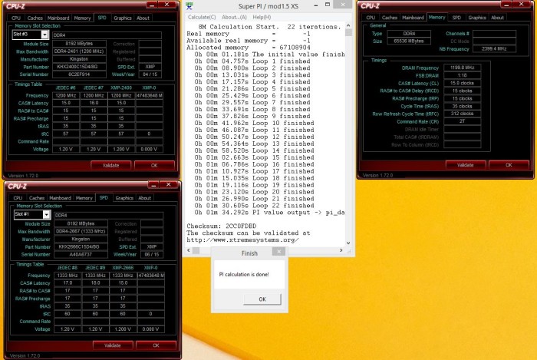Select Memory tab in right CPU-Z window
Viewport: 537px width, 360px height.
click(437, 17)
